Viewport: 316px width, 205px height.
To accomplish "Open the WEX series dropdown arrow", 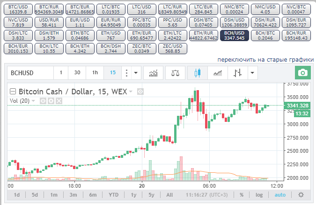I will [131, 92].
